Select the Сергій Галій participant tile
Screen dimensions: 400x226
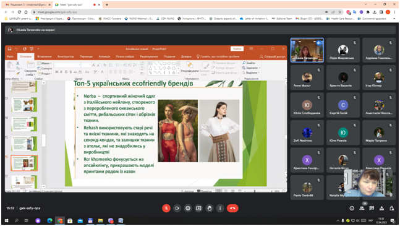343,105
